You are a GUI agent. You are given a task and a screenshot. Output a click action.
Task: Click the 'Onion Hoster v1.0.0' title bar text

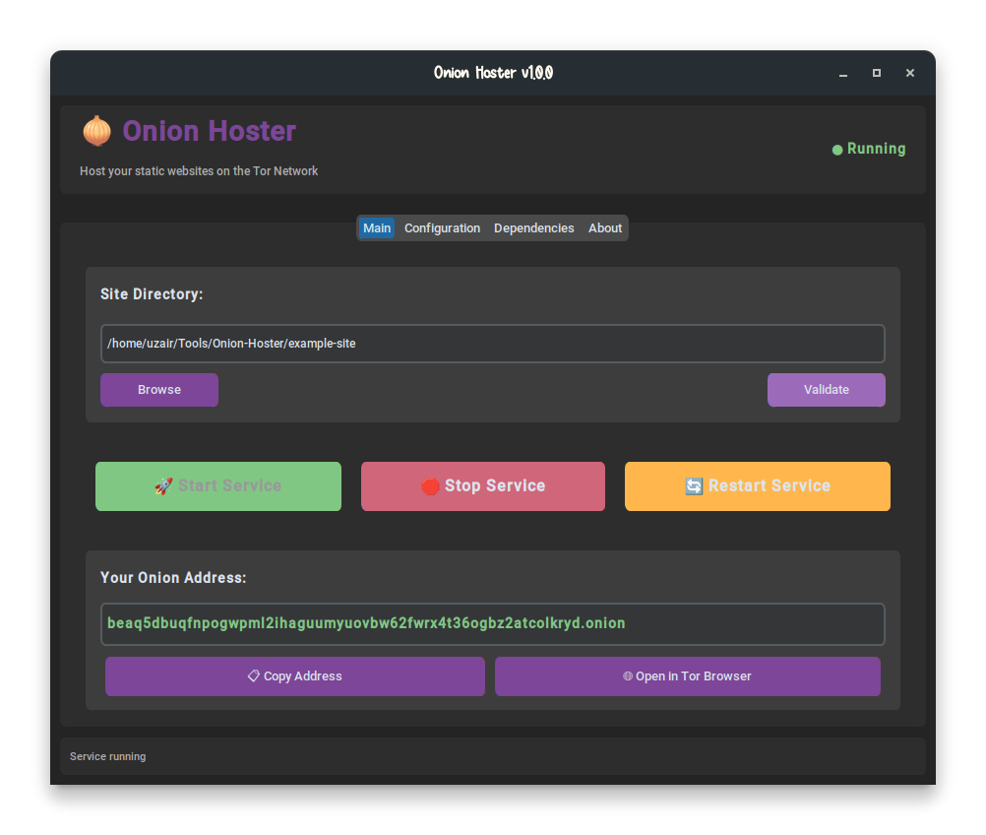(x=493, y=73)
